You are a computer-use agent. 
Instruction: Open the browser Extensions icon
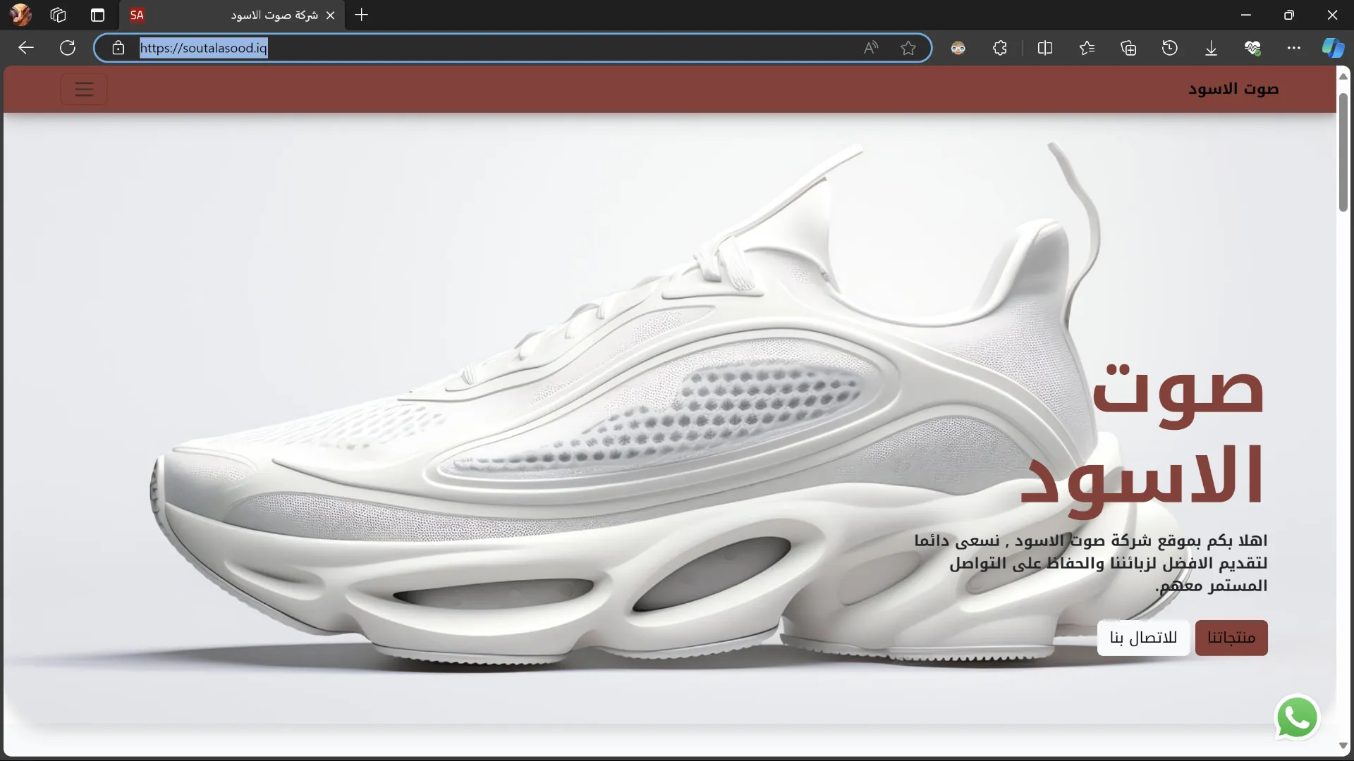pos(1000,48)
